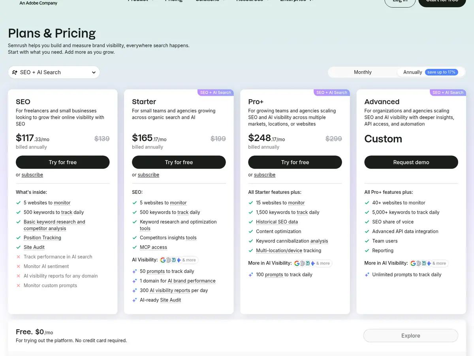This screenshot has width=474, height=356.
Task: Click the AI engine icons in Starter's AI Visibility
Action: pos(179,260)
